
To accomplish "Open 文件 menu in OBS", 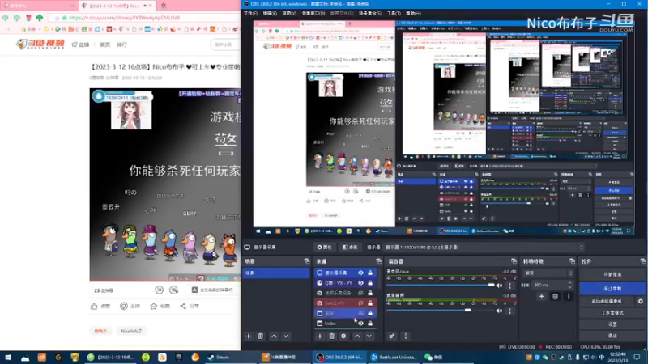I will tap(250, 13).
